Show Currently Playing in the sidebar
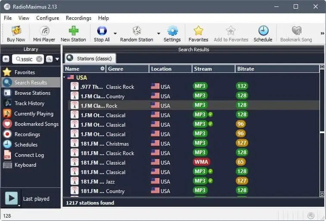The image size is (326, 221). point(34,114)
